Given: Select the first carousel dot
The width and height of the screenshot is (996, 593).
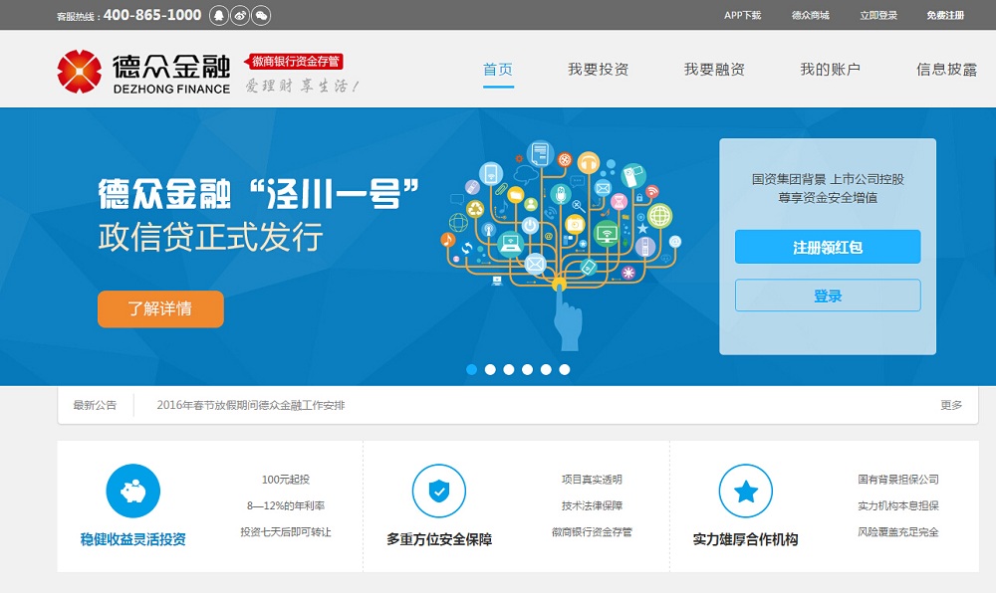Looking at the screenshot, I should click(471, 370).
